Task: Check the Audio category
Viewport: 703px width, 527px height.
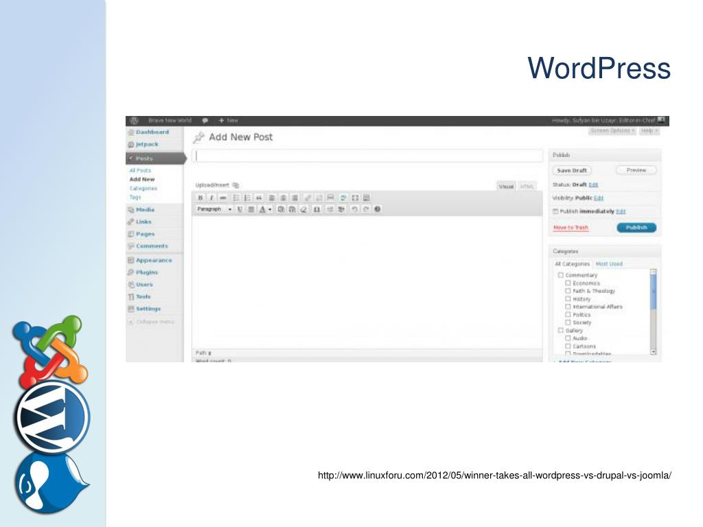Action: 568,338
